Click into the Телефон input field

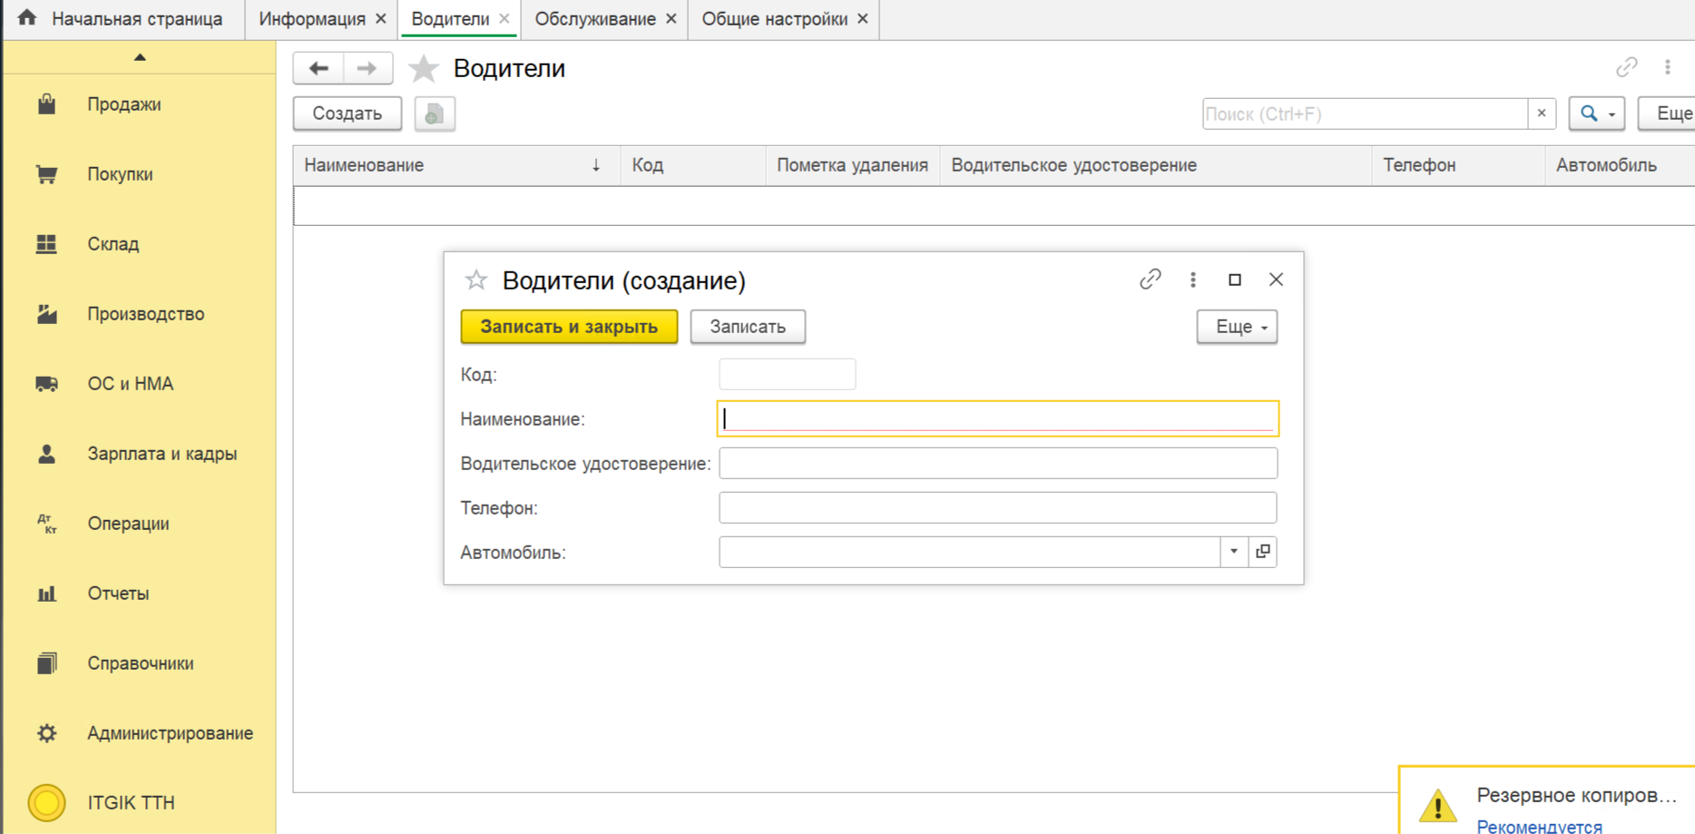coord(997,508)
